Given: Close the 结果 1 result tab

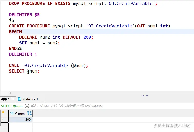Looking at the screenshot, I should (13, 99).
